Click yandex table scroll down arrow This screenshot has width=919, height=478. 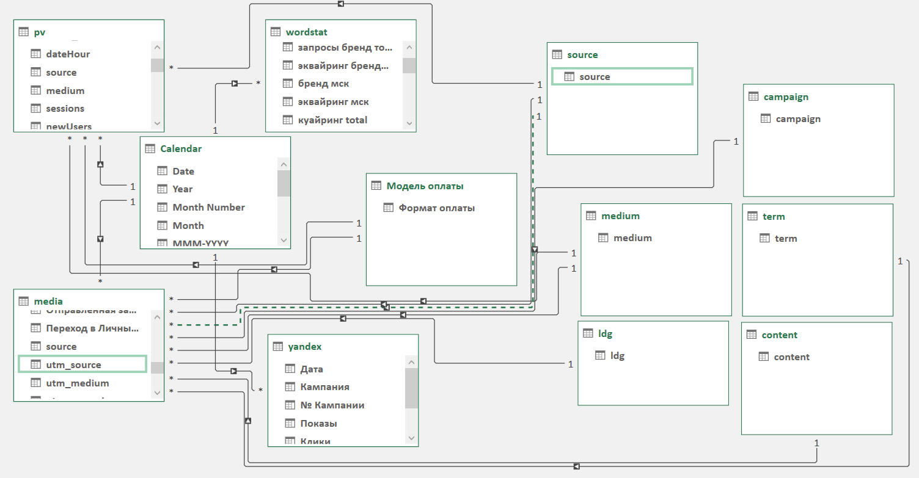412,438
